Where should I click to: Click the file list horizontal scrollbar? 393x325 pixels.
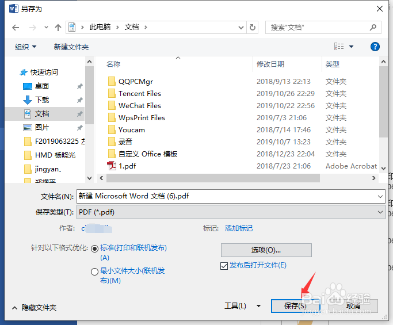tap(213, 178)
